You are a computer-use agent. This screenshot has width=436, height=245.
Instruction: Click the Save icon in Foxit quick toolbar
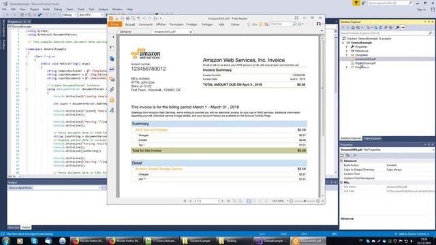pos(122,18)
